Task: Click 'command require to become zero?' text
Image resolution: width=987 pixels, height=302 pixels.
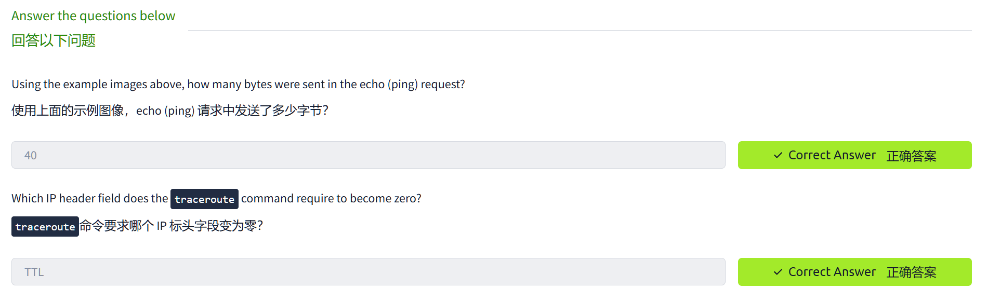Action: pos(331,199)
